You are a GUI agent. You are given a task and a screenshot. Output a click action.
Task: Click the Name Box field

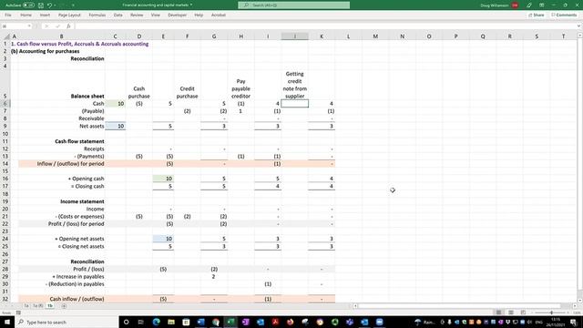(x=15, y=26)
